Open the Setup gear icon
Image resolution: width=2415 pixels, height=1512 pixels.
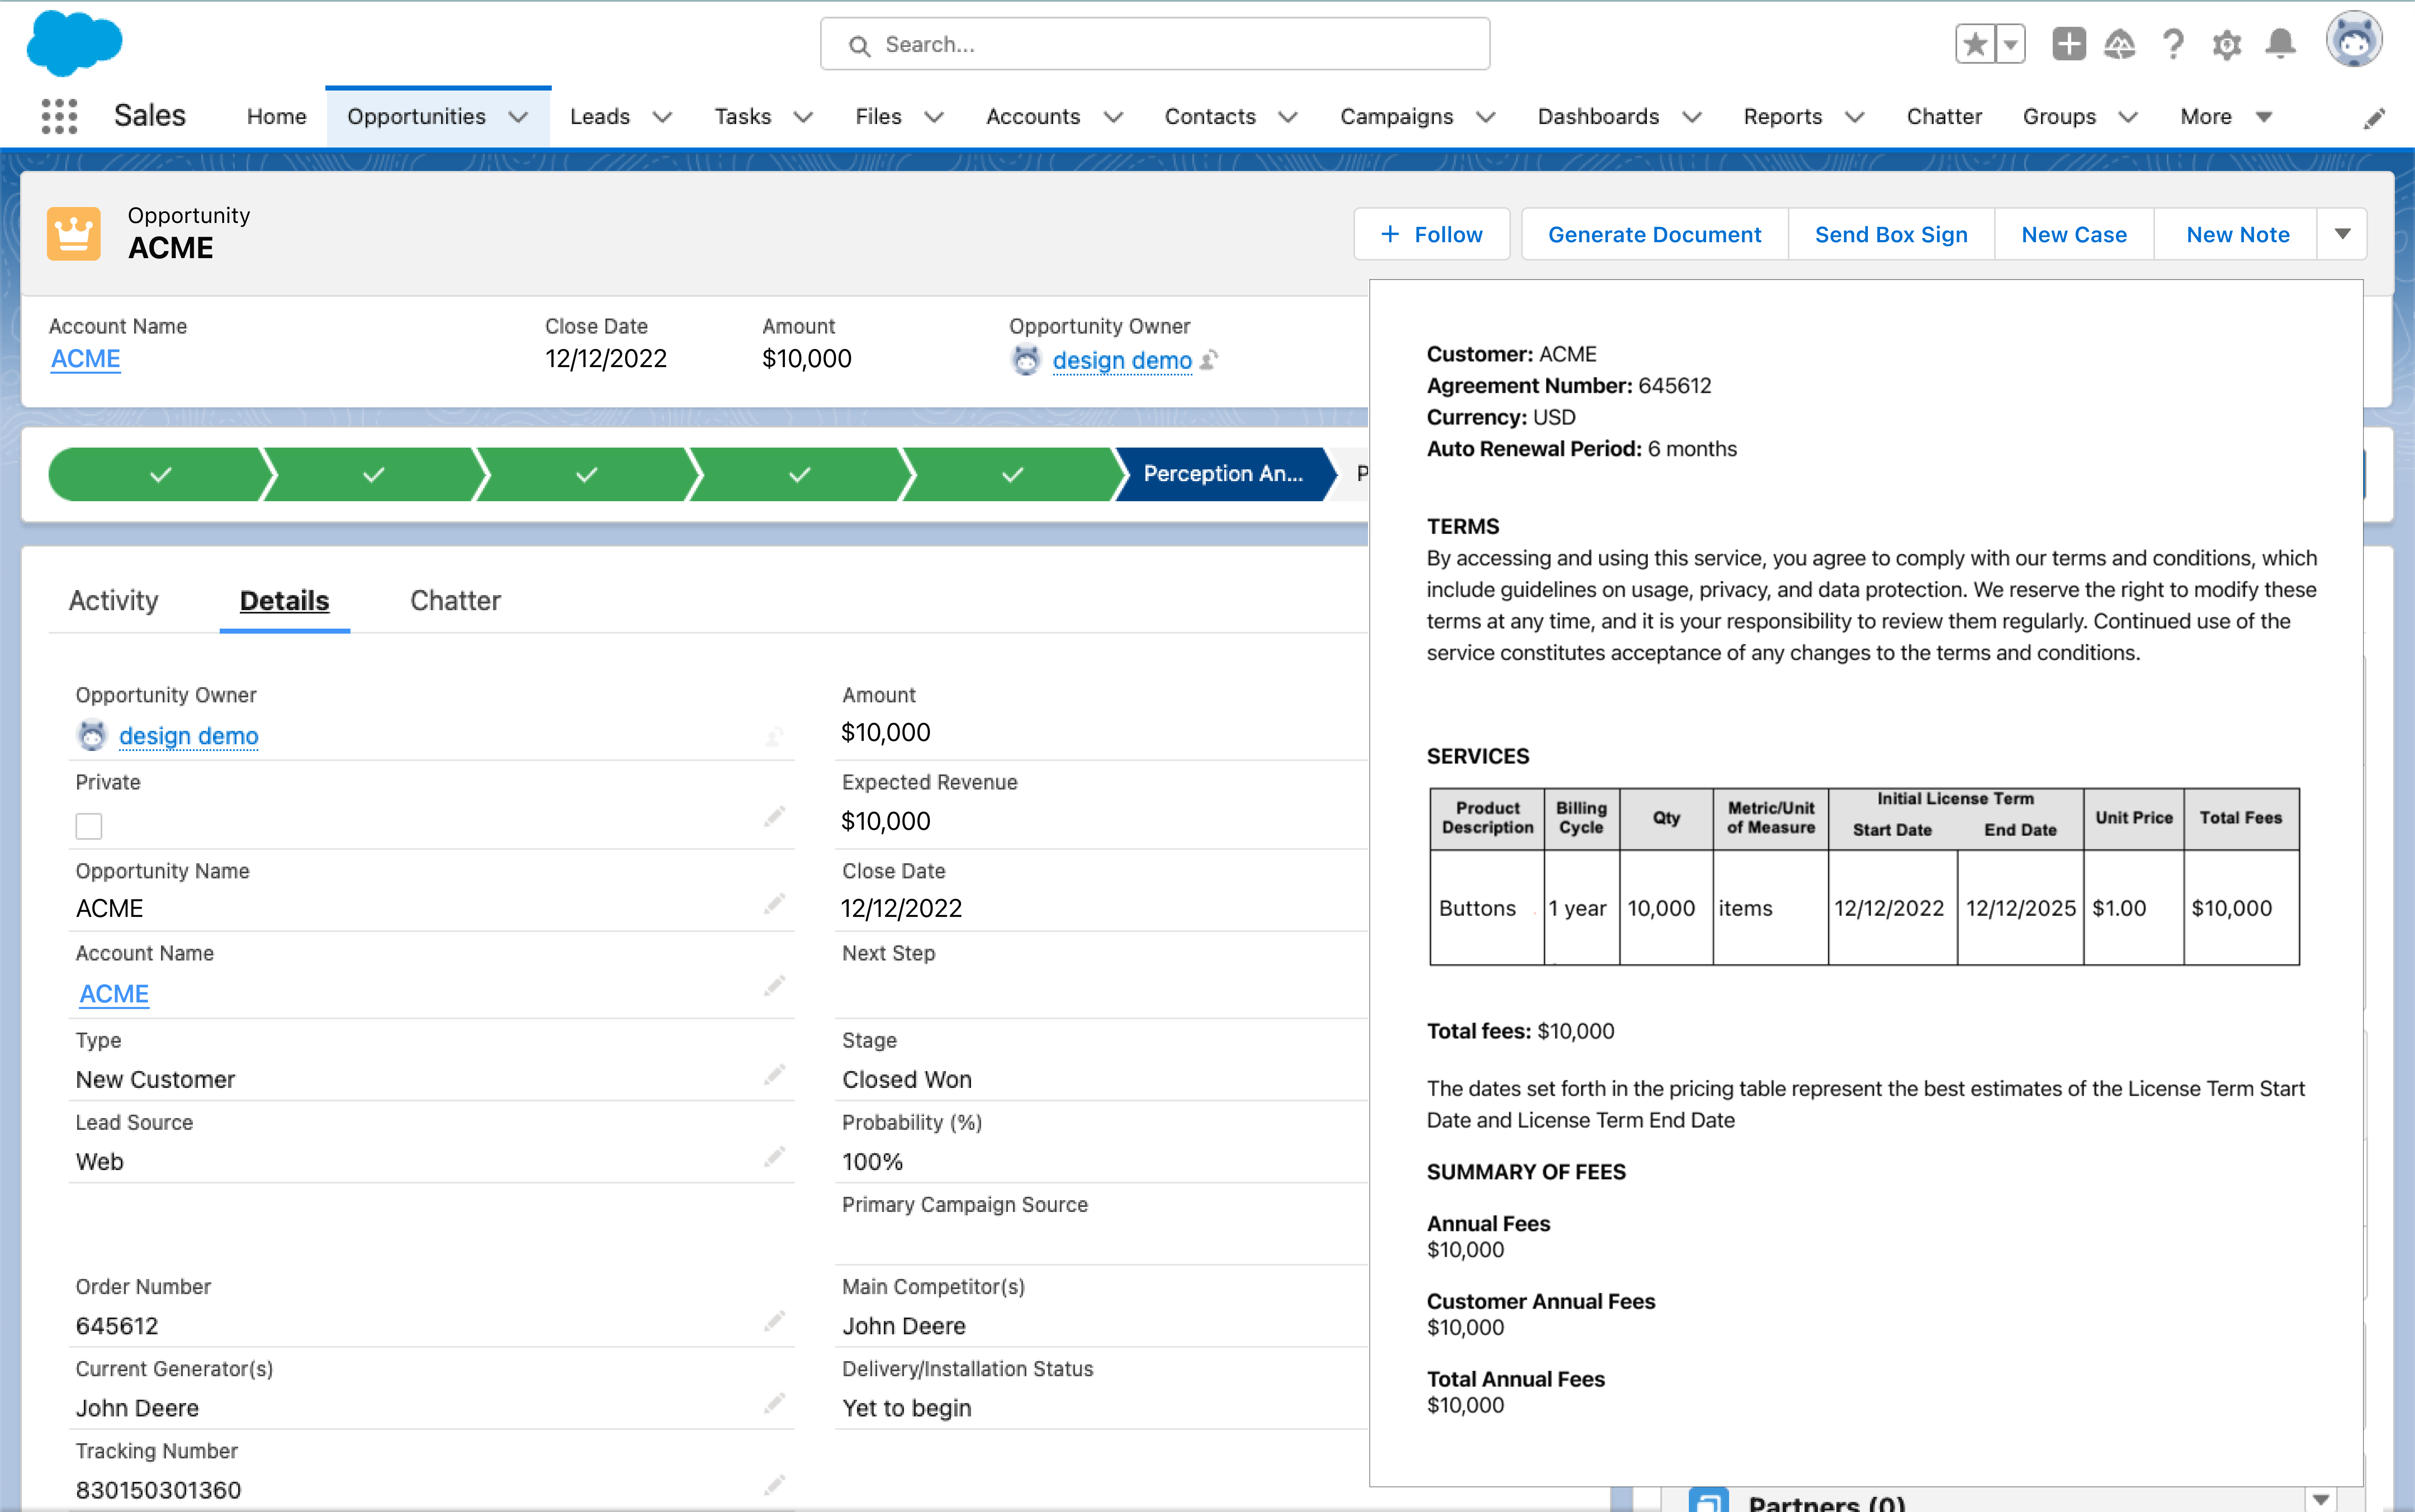click(x=2226, y=44)
